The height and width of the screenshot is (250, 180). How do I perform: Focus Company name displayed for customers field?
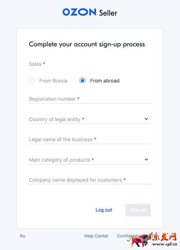click(x=89, y=180)
